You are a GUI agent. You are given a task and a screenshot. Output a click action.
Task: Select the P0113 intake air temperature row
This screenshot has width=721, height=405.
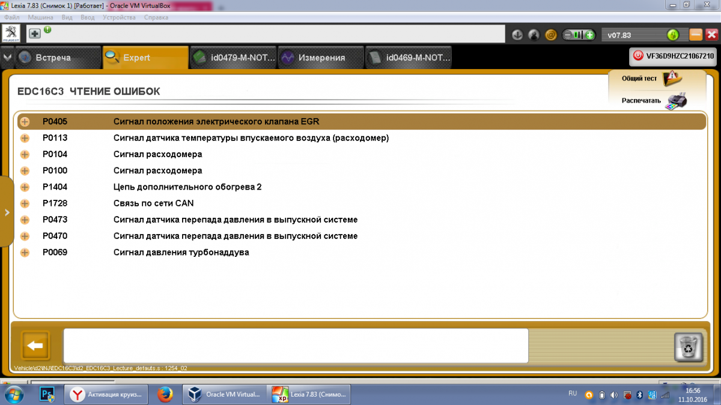(x=251, y=138)
